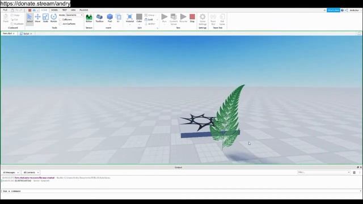Maximize the viewport with top-right corner icon
Viewport: 363px width, 204px height.
click(359, 34)
